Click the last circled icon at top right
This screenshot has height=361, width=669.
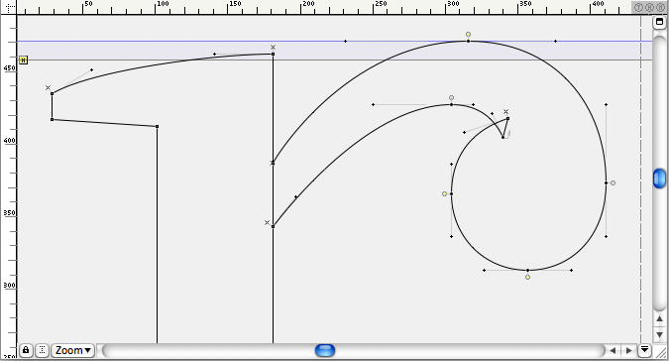(660, 7)
